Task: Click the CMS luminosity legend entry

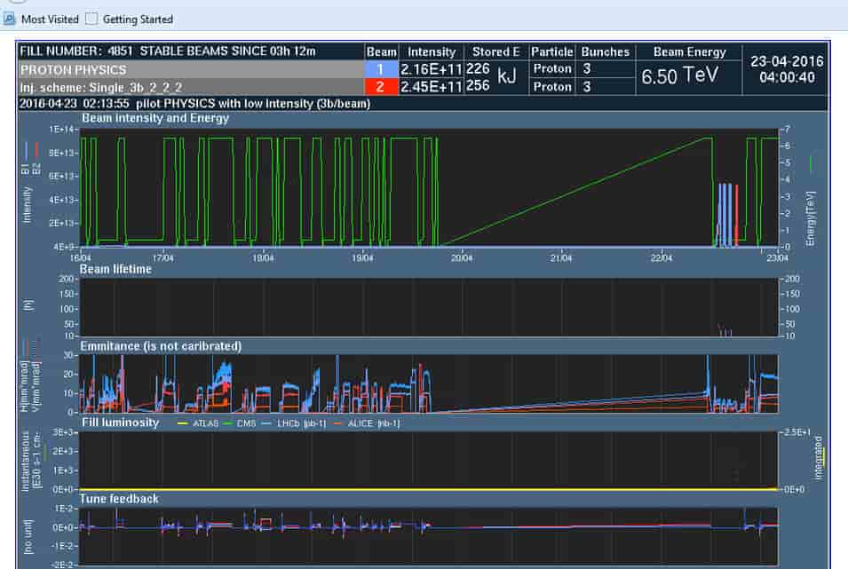Action: [240, 423]
